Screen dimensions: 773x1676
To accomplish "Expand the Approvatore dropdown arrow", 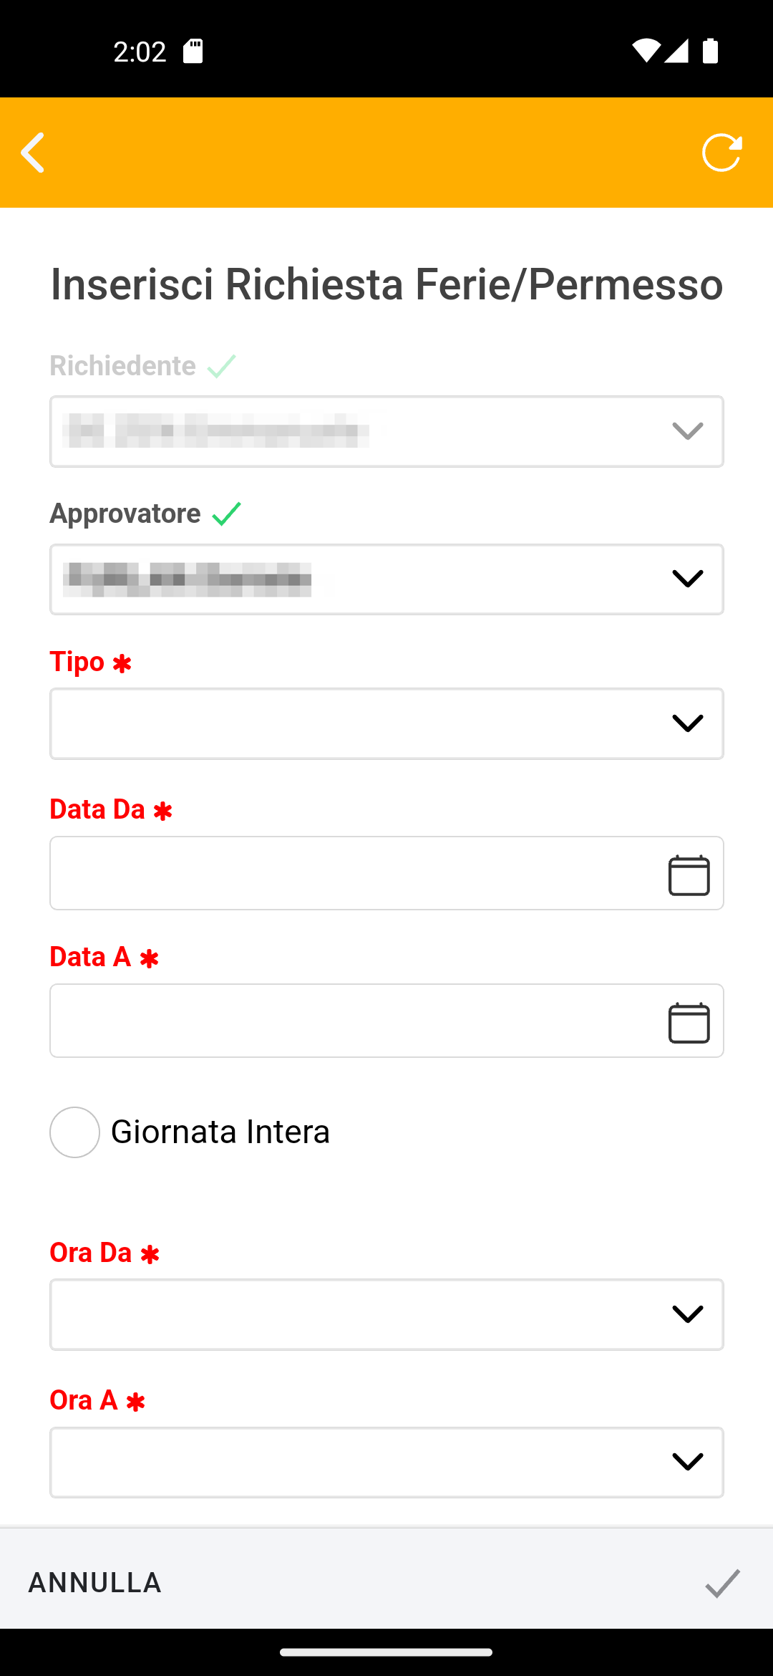I will [x=687, y=579].
